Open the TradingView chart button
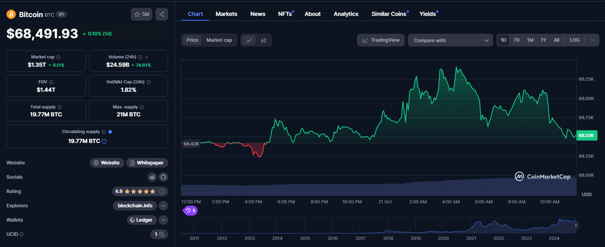Viewport: 605px width, 247px height. (381, 40)
